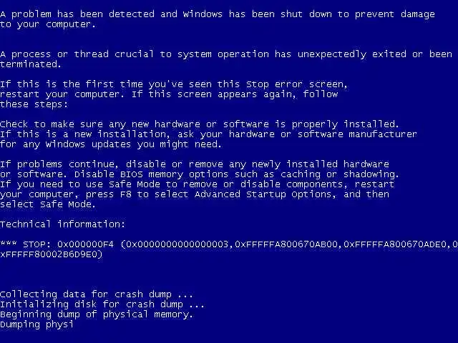Click the 'BIOS memory options' text

point(174,174)
